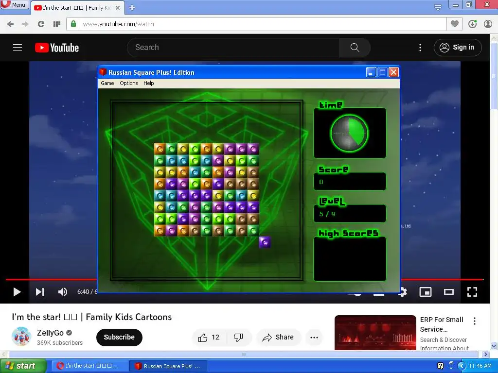This screenshot has width=498, height=373.
Task: Click the YouTube Search input field
Action: point(233,48)
